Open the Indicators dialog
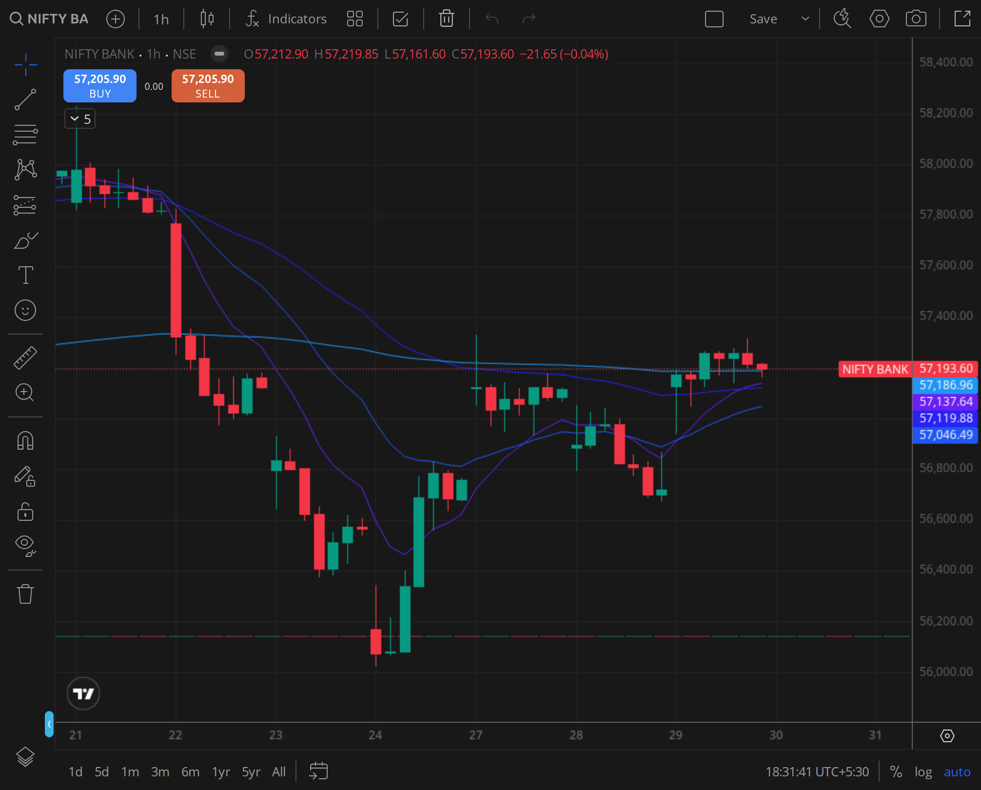This screenshot has height=790, width=981. (286, 19)
